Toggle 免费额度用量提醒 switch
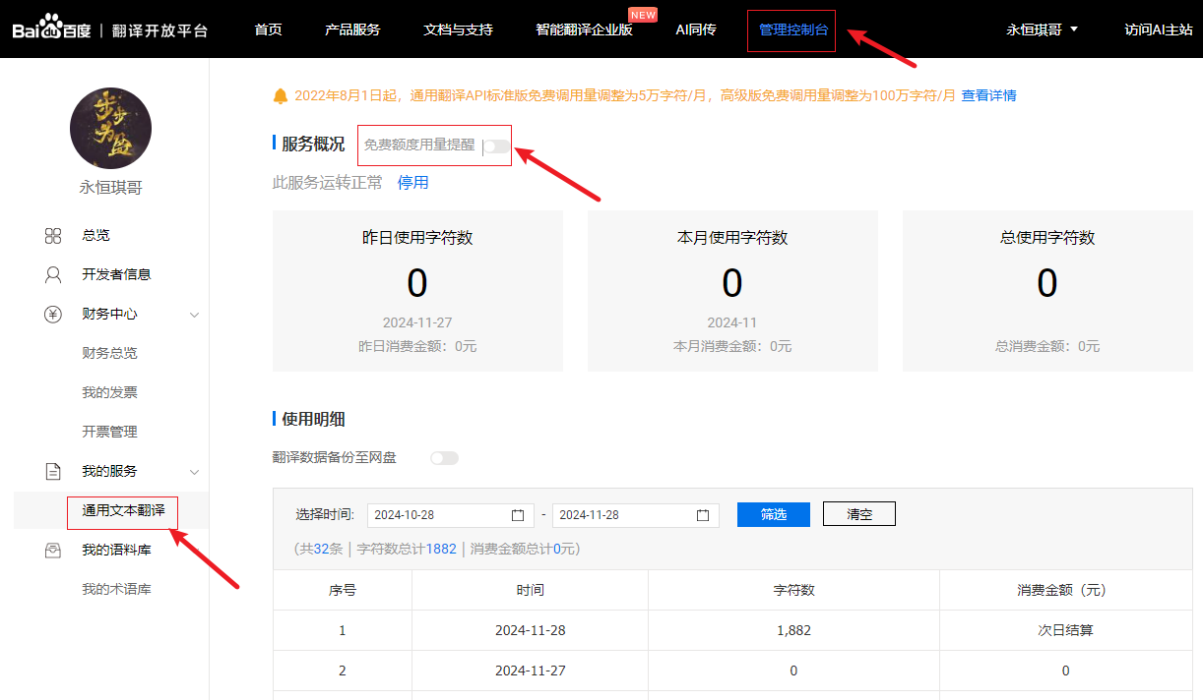Screen dimensions: 1203x700 point(497,146)
